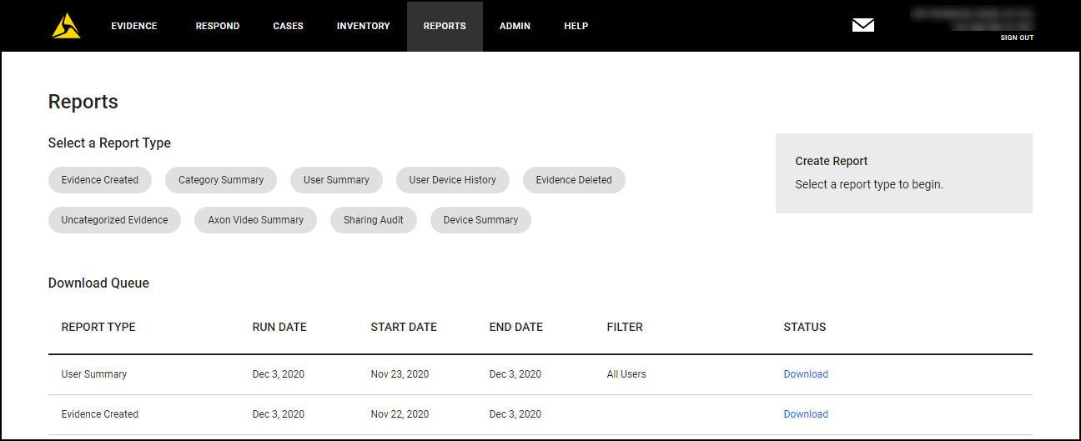The image size is (1081, 441).
Task: Sign out of the account
Action: [1017, 38]
